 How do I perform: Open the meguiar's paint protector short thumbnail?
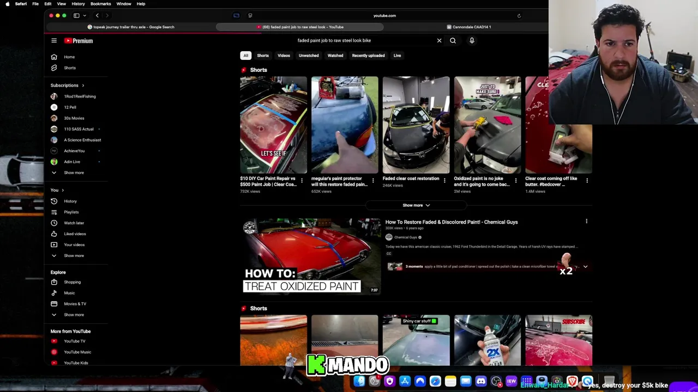coord(345,125)
